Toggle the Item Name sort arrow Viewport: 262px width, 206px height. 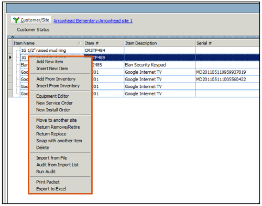80,43
